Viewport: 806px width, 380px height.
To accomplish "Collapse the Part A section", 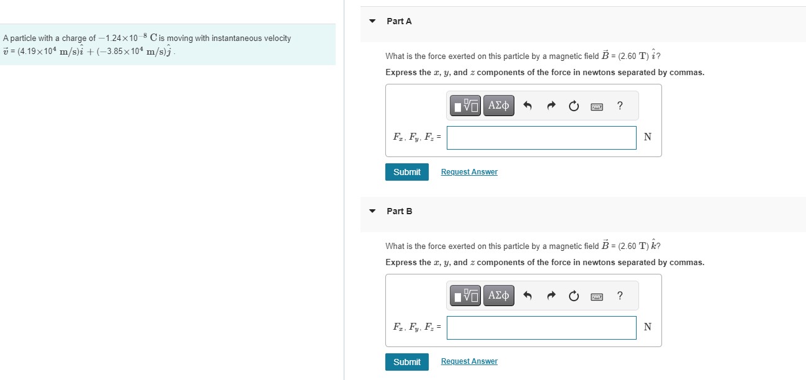I will click(x=372, y=20).
